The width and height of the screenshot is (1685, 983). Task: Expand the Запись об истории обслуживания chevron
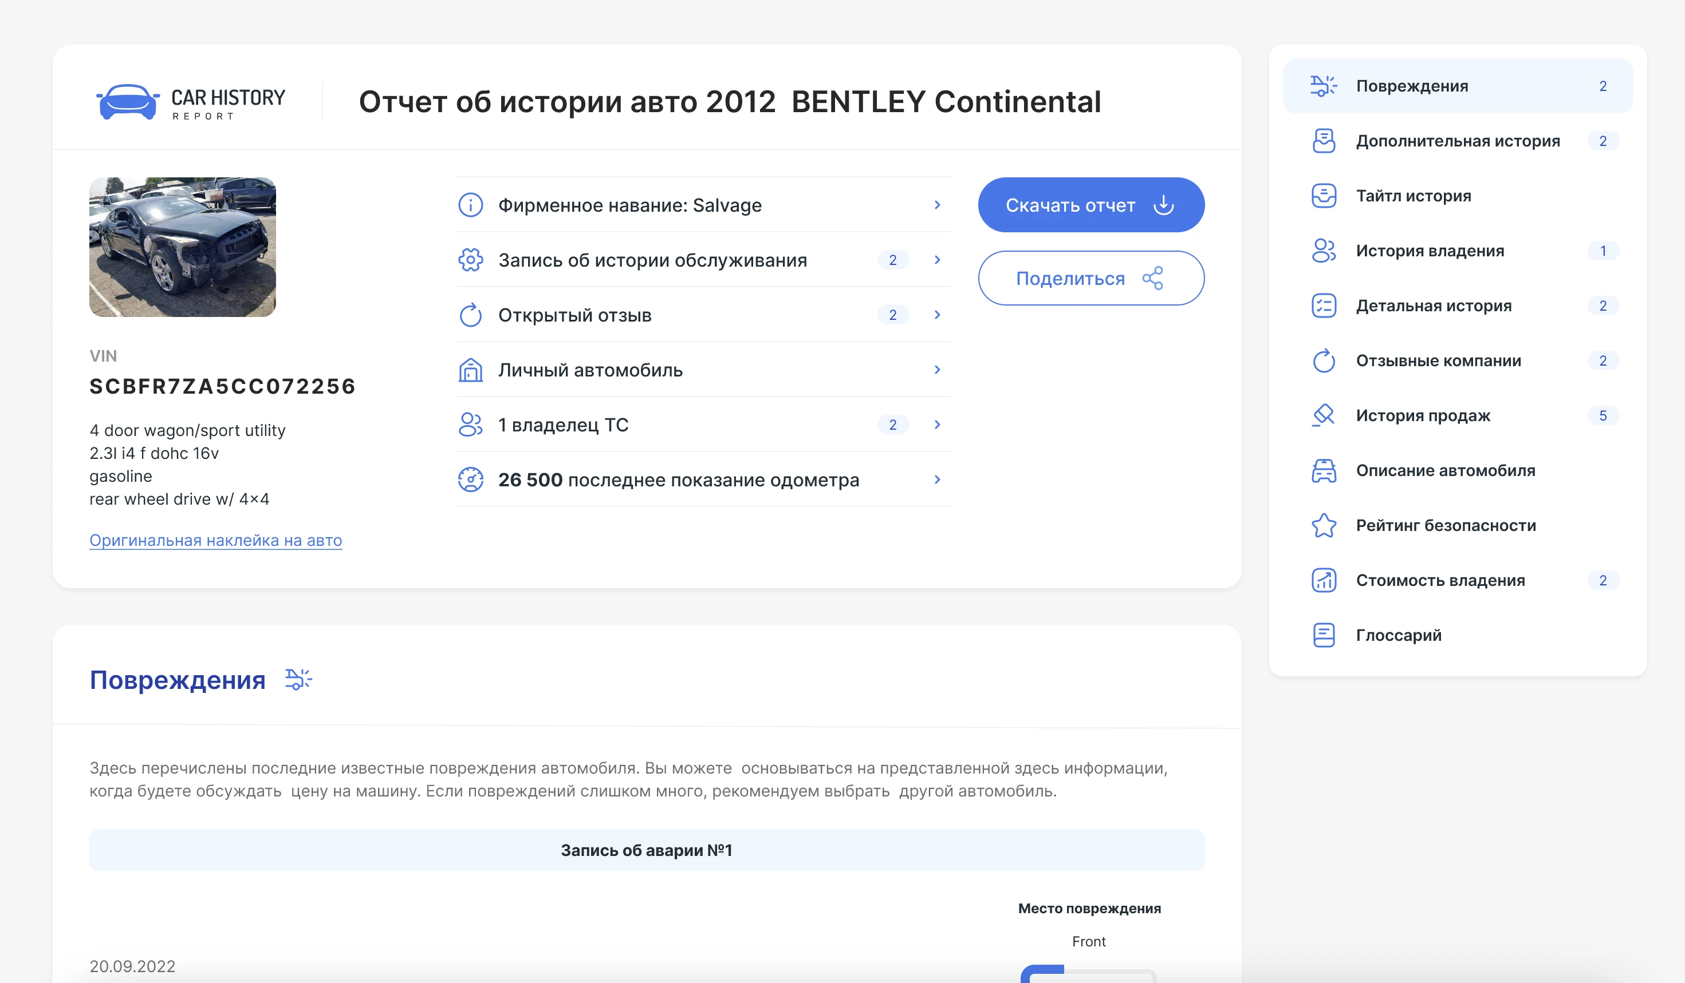937,260
